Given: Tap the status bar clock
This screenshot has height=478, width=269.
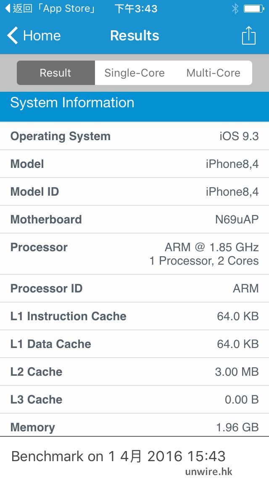Looking at the screenshot, I should (136, 9).
